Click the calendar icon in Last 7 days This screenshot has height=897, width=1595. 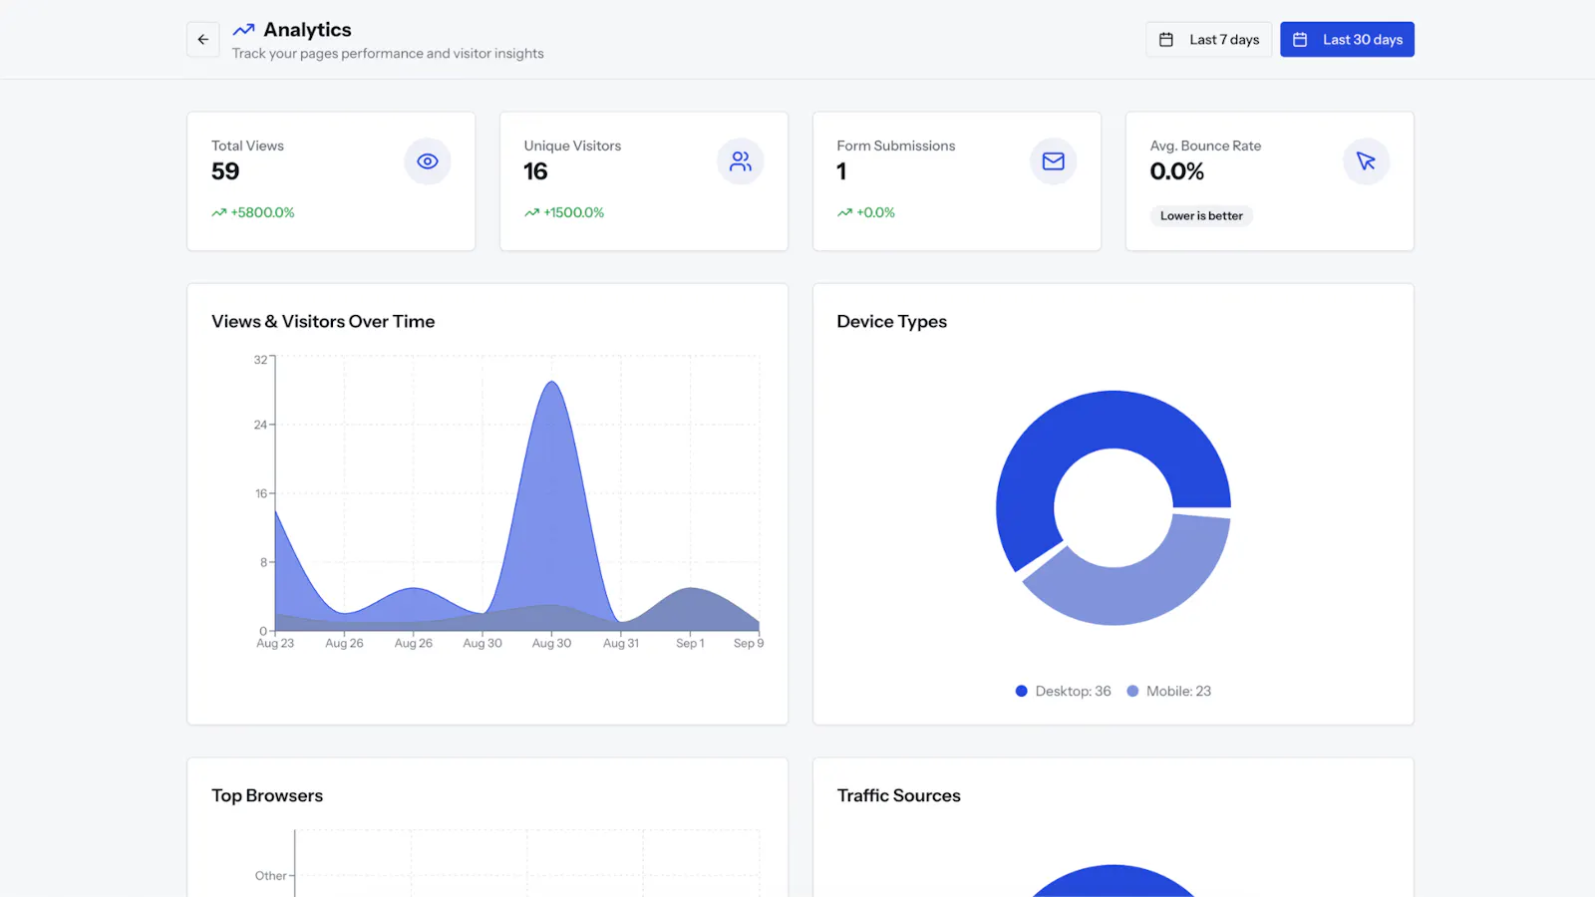click(1166, 40)
